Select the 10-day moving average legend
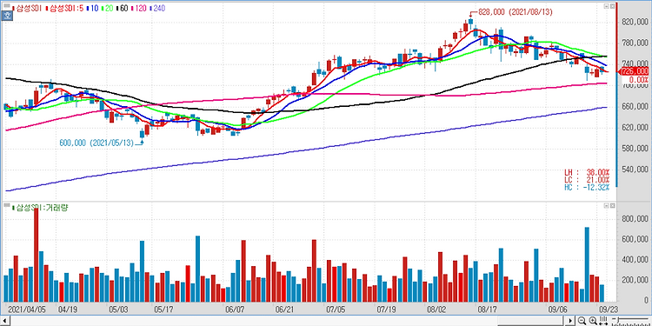 click(92, 8)
